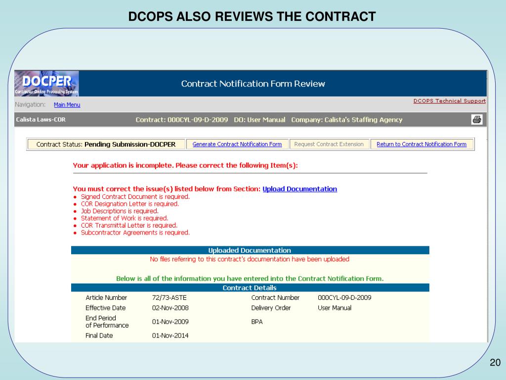
Task: Click 'Signed Contract Document is required.'
Action: [x=135, y=197]
